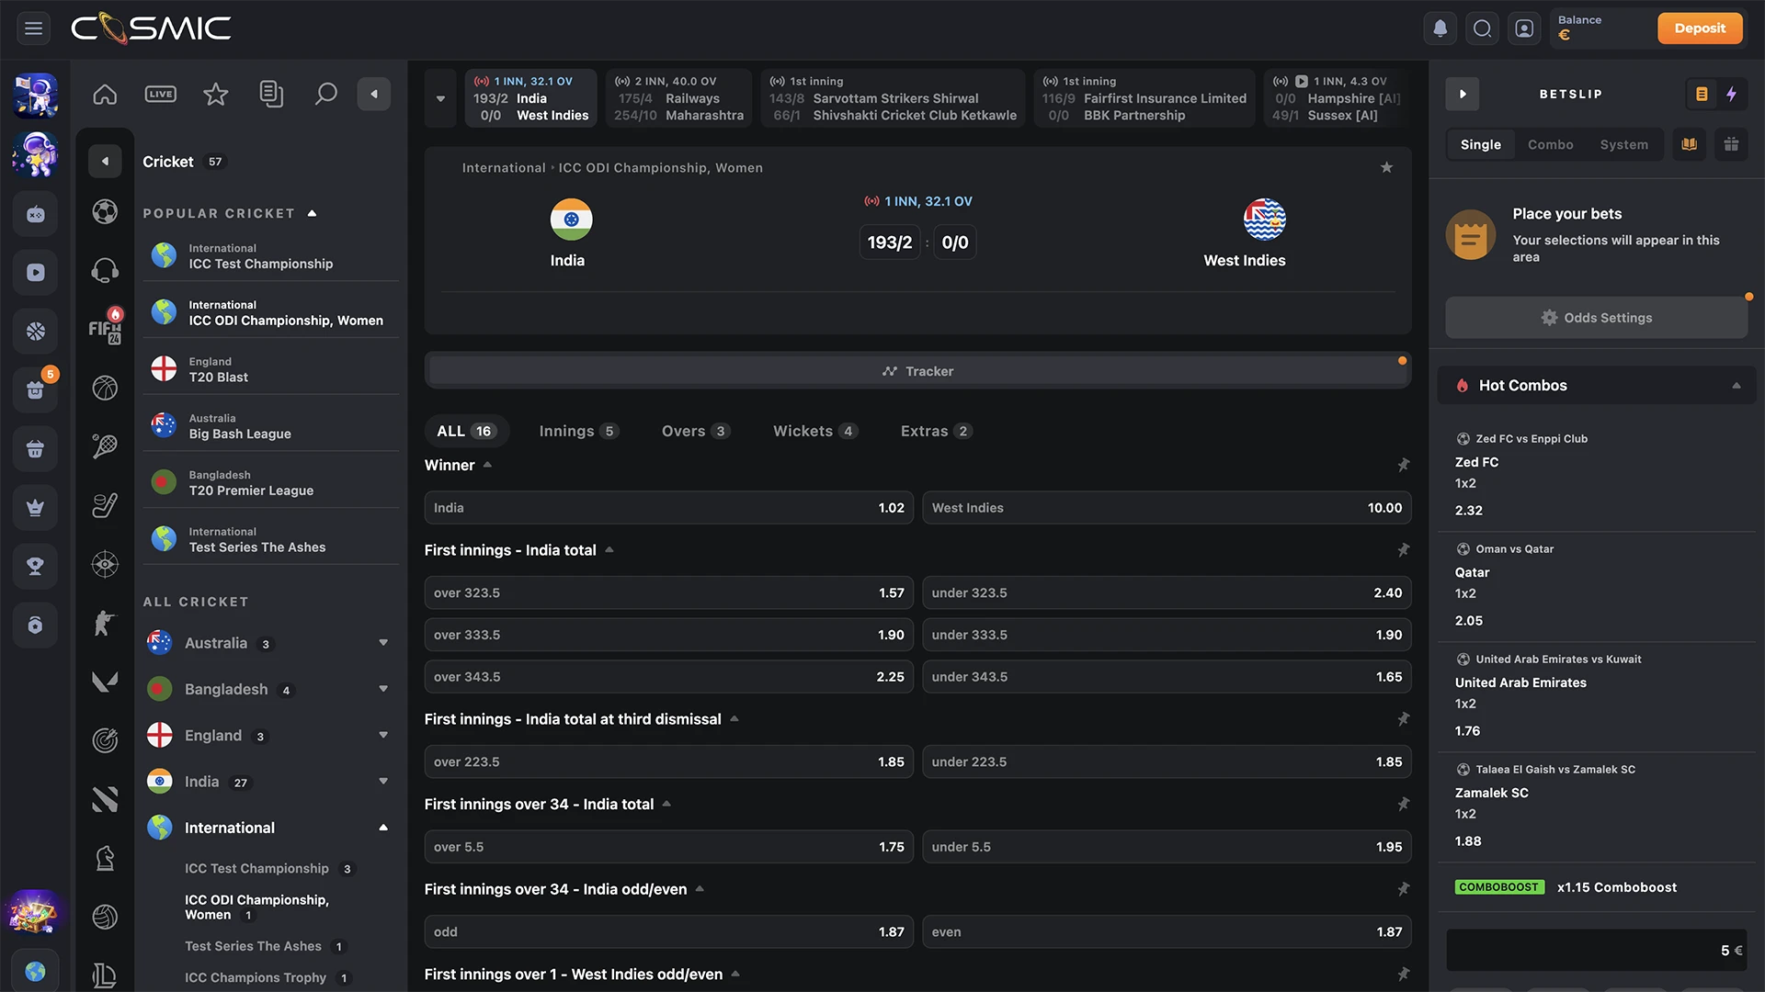Open Odds Settings
The width and height of the screenshot is (1765, 992).
(x=1597, y=318)
